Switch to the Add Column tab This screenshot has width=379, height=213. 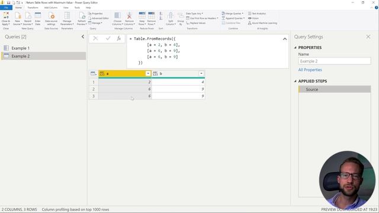pyautogui.click(x=51, y=8)
